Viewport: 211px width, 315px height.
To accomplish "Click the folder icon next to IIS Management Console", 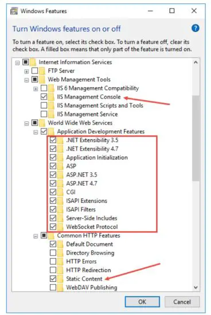I will 51,97.
